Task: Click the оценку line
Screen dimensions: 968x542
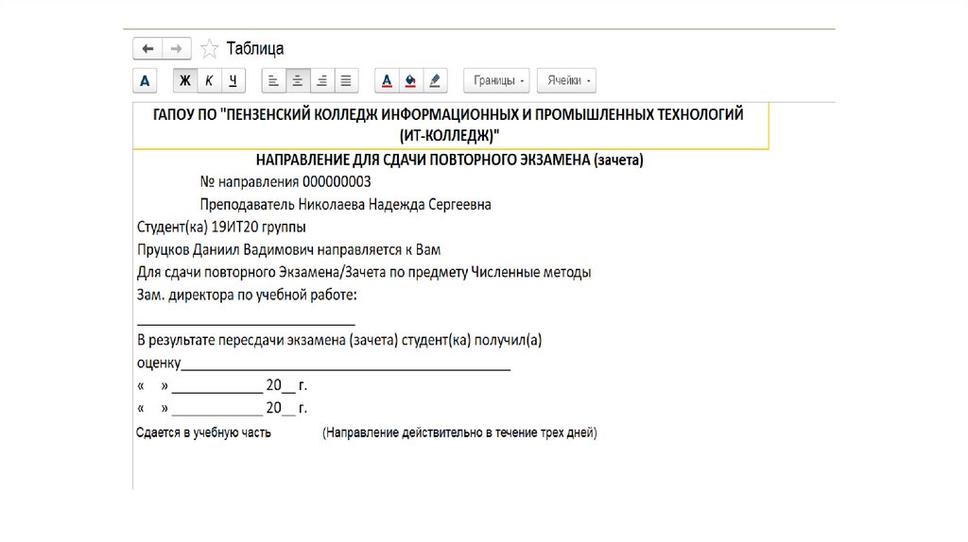Action: pos(323,363)
